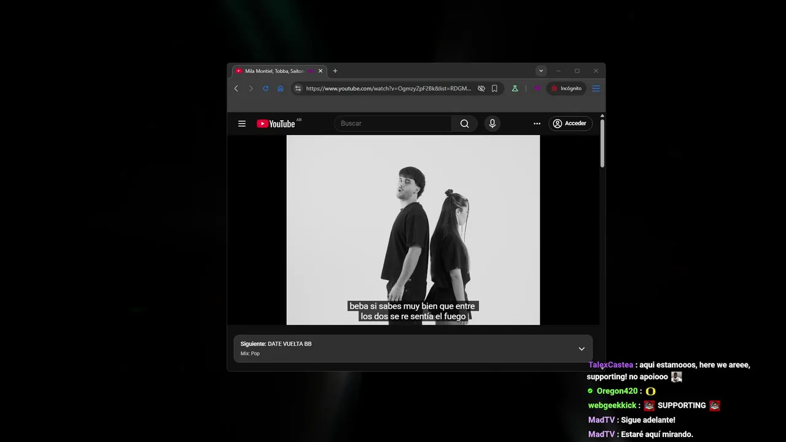Close the Mila Montiel YouTube tab
The image size is (786, 442).
click(320, 71)
